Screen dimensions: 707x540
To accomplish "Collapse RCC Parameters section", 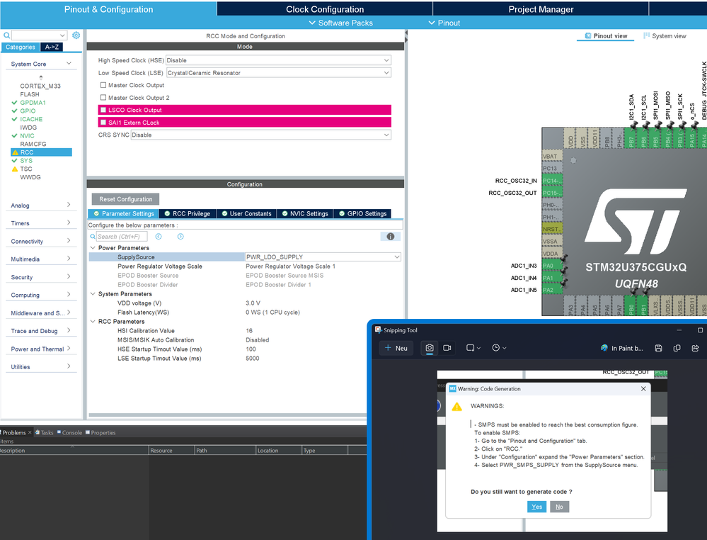I will [x=93, y=322].
